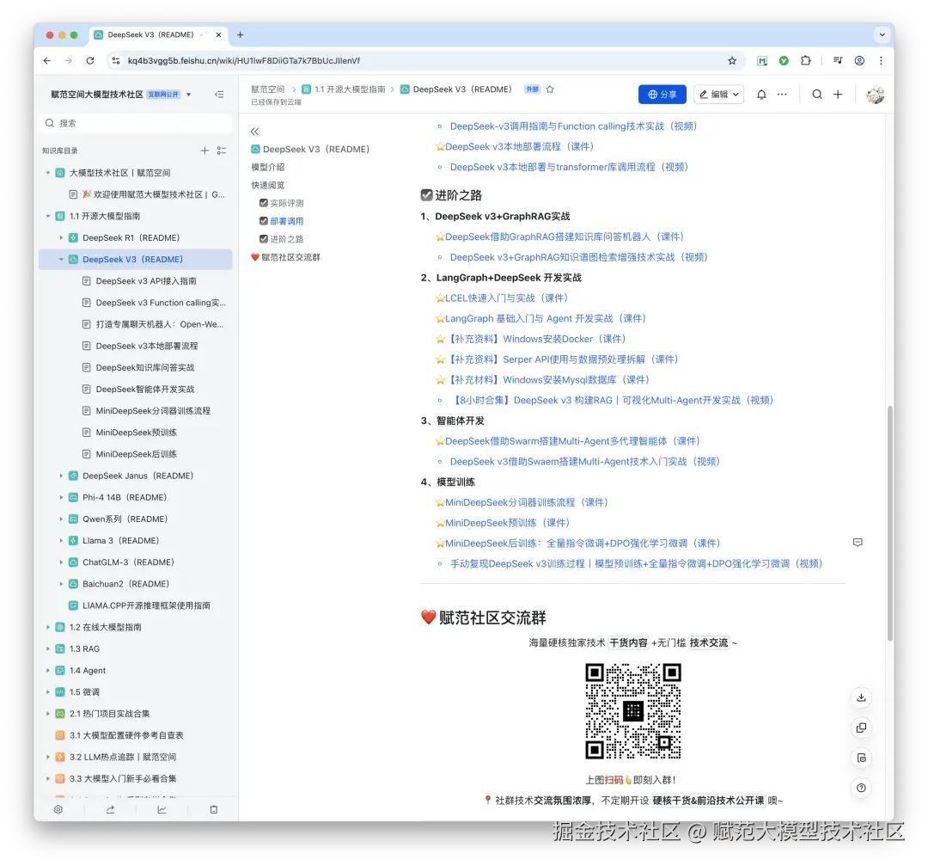
Task: Open 编辑 mode dropdown
Action: (718, 95)
